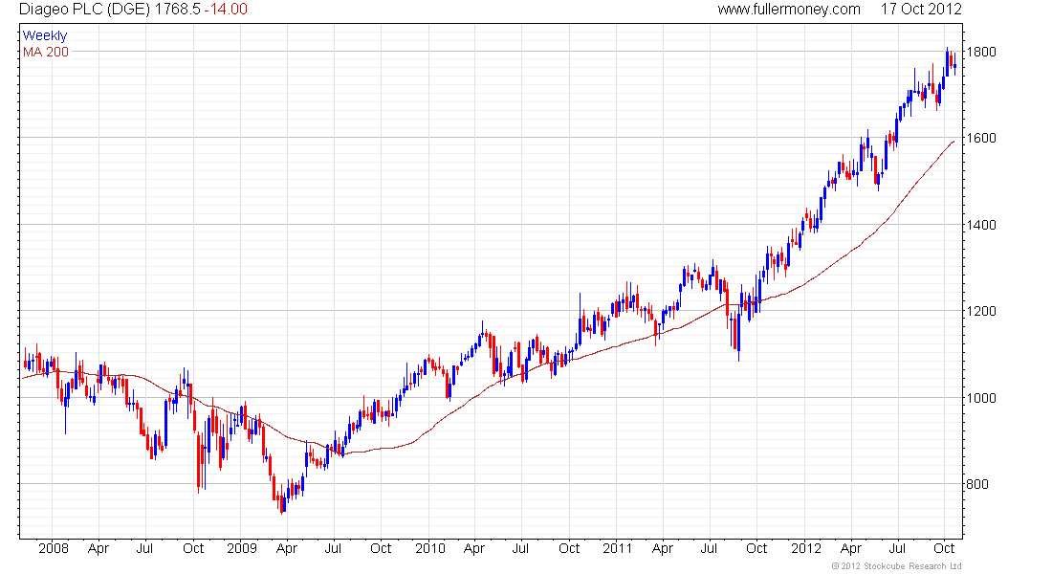
Task: Select the Weekly legend label
Action: (44, 35)
